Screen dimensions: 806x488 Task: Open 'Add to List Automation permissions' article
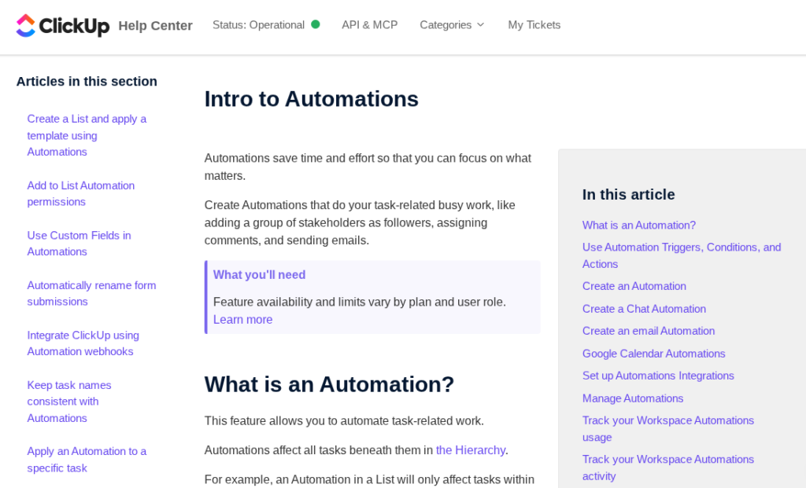tap(81, 193)
